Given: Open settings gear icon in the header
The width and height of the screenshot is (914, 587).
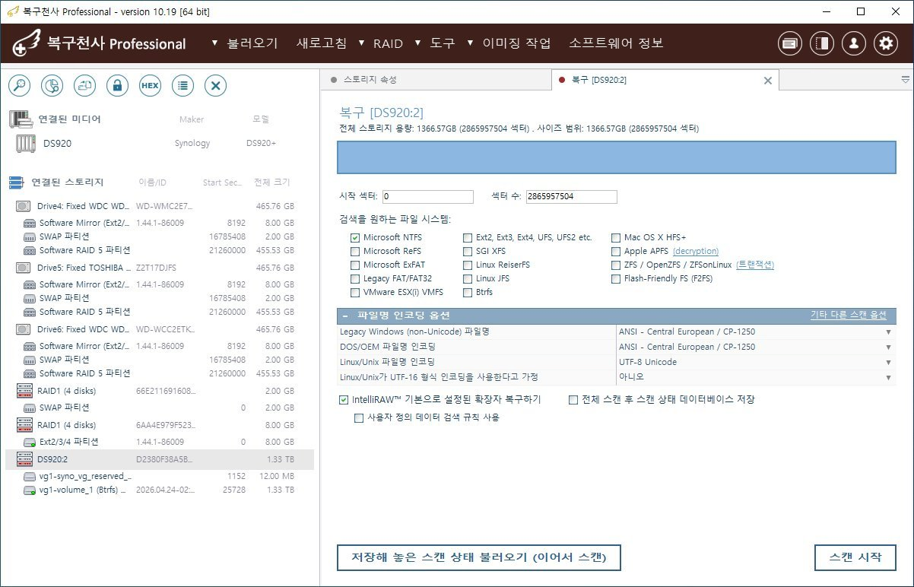Looking at the screenshot, I should tap(886, 43).
